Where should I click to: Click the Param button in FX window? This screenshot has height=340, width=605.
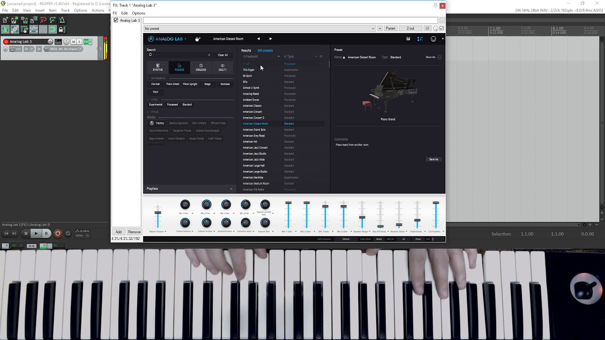coord(390,28)
